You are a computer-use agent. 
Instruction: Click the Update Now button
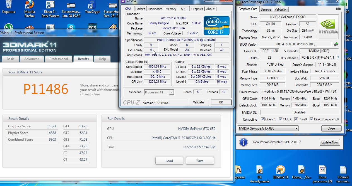[x=329, y=142]
